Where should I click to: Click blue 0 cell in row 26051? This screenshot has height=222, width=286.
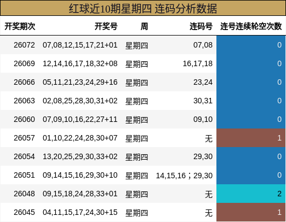tap(251, 175)
